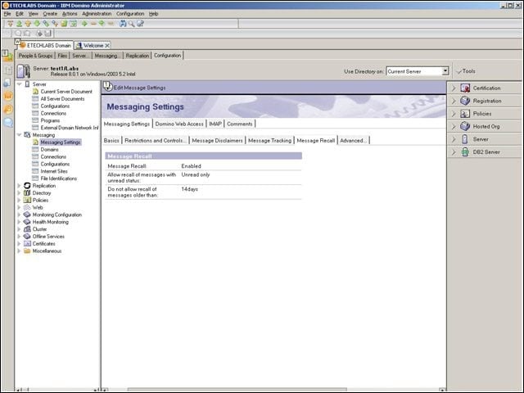Switch to the Replication tab

point(138,56)
